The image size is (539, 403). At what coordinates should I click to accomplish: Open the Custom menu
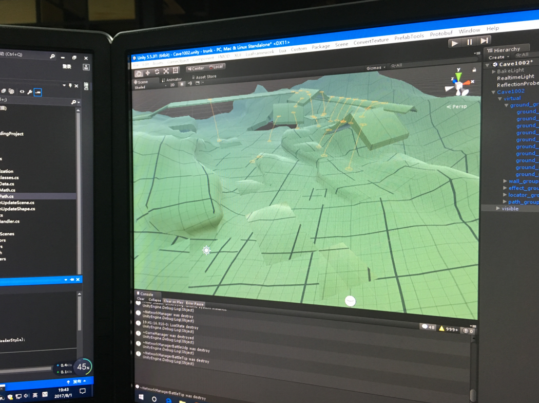pyautogui.click(x=299, y=49)
